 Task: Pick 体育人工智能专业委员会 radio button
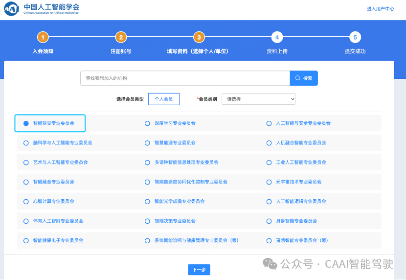tap(26, 221)
